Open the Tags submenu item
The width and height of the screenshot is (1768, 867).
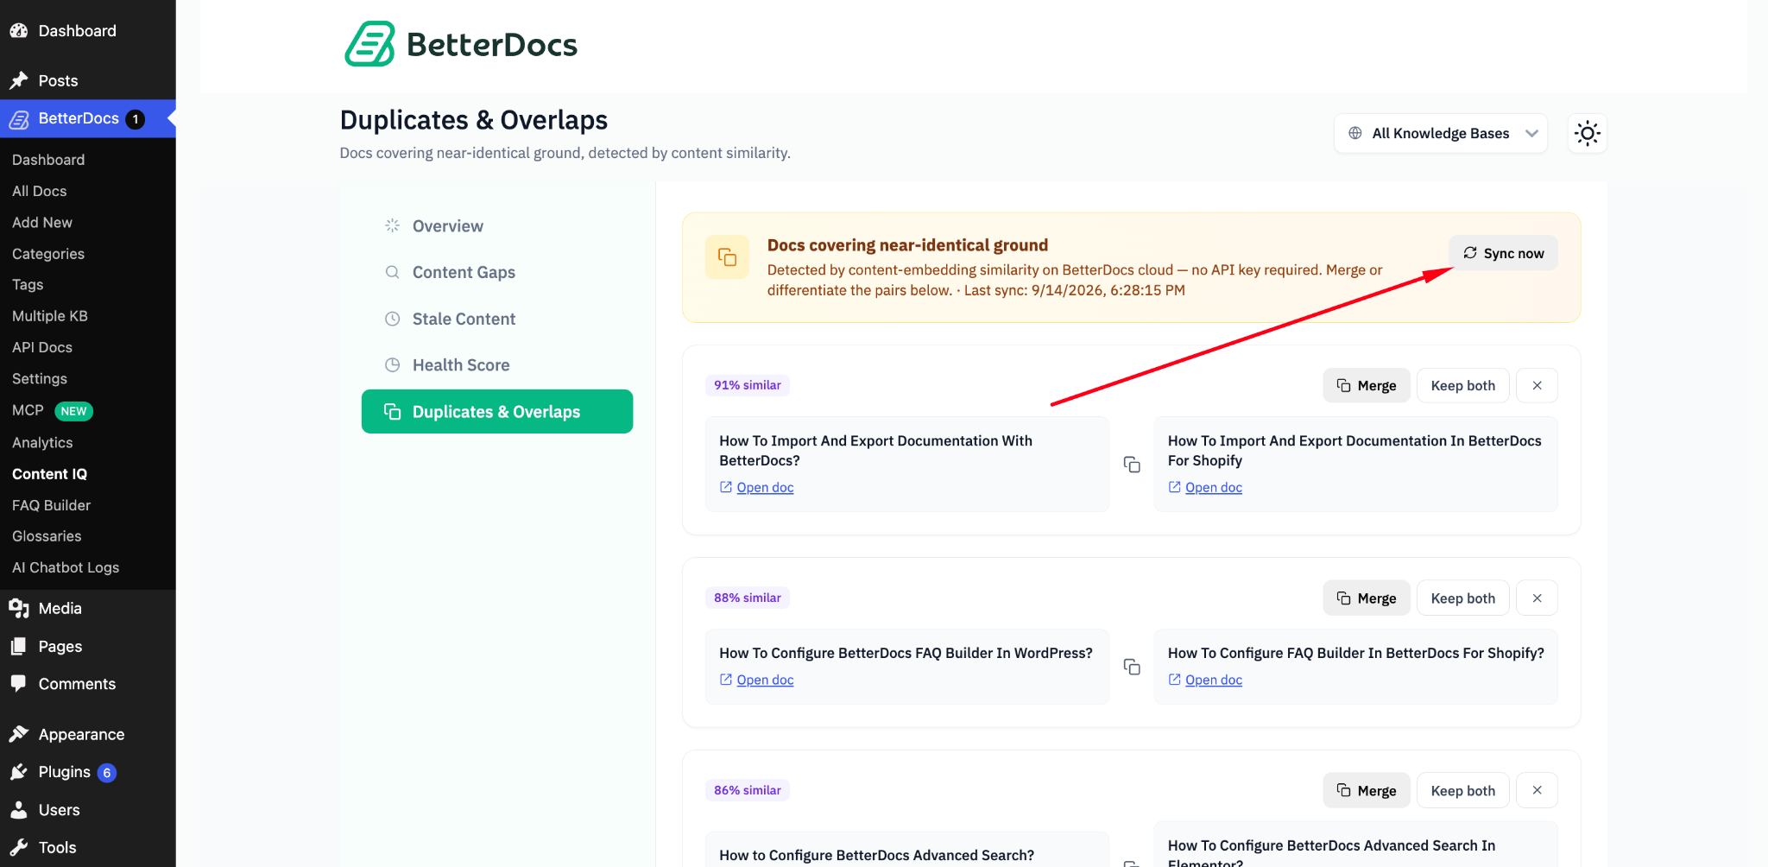[28, 285]
